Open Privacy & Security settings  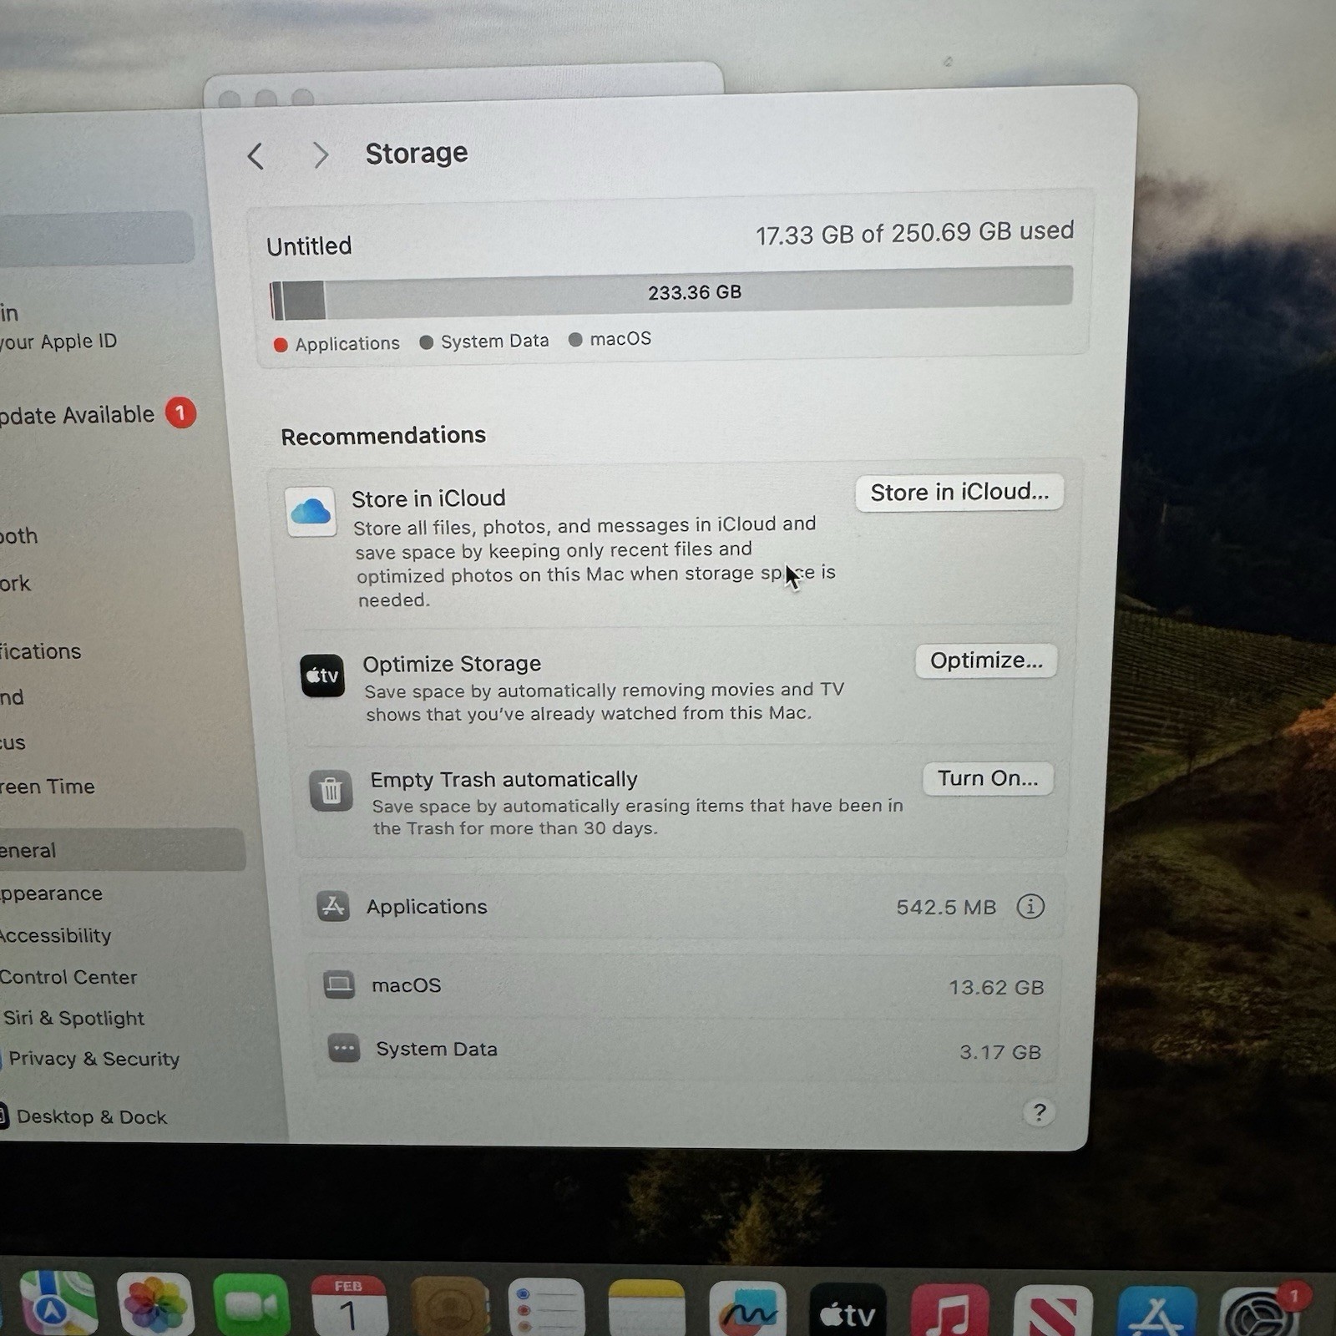point(90,1059)
